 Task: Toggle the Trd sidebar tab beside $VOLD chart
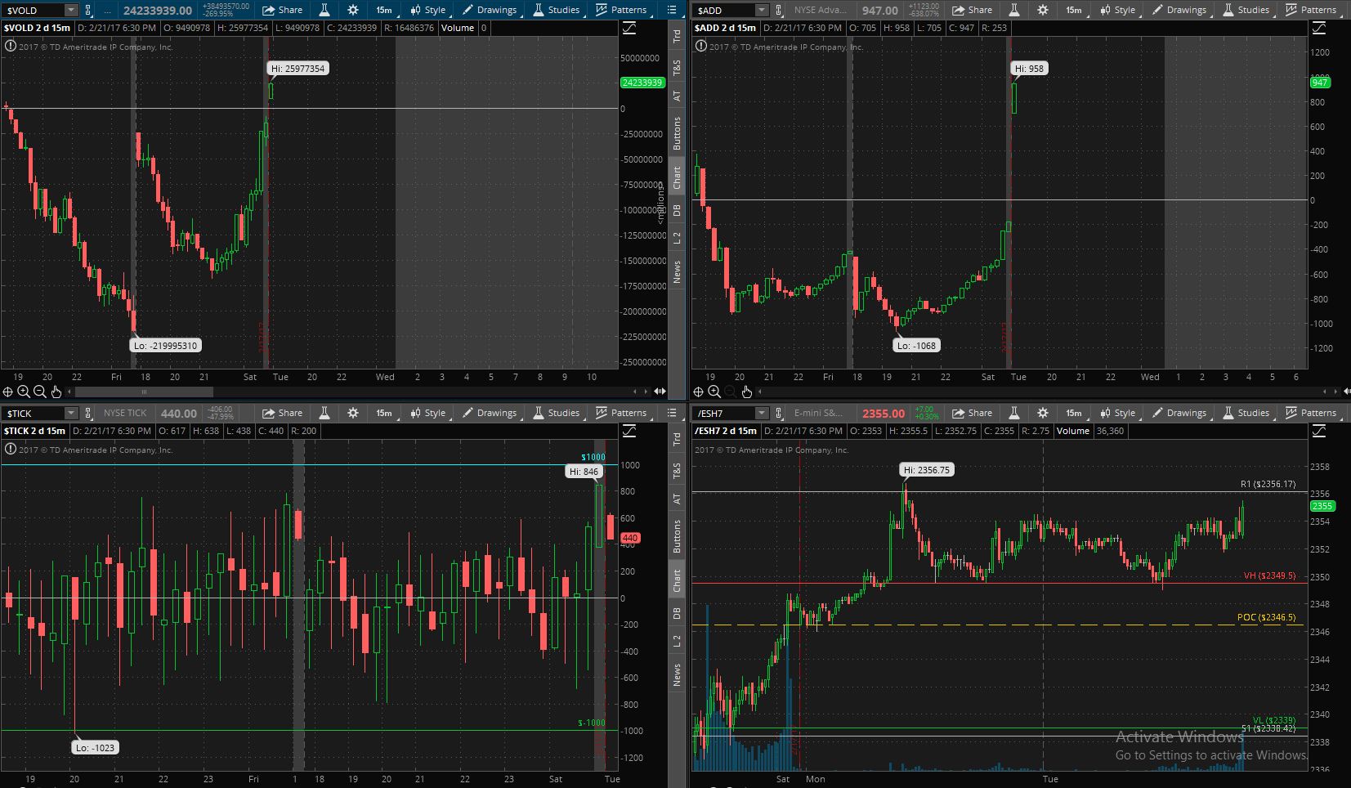677,36
